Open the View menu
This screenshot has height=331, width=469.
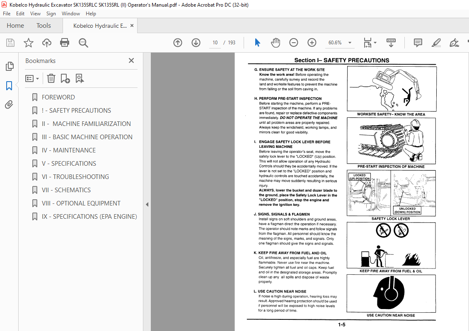pyautogui.click(x=35, y=13)
